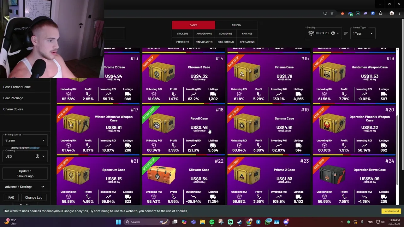Viewport: 404px width, 227px height.
Task: Click the Spectrum Case title
Action: pos(114,170)
